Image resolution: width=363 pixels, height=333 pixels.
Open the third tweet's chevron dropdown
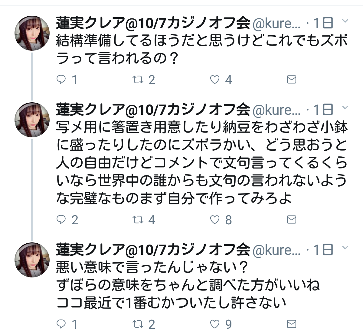pyautogui.click(x=345, y=248)
